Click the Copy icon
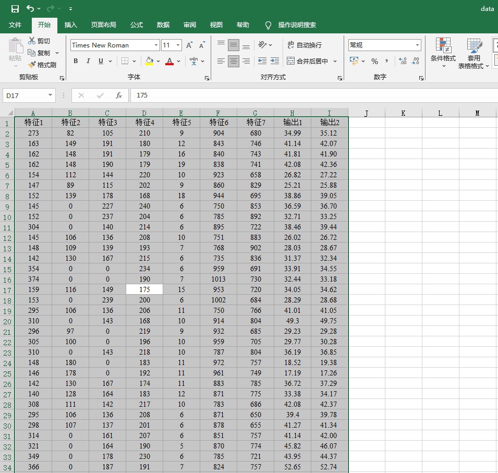Viewport: 498px width, 473px height. click(31, 53)
